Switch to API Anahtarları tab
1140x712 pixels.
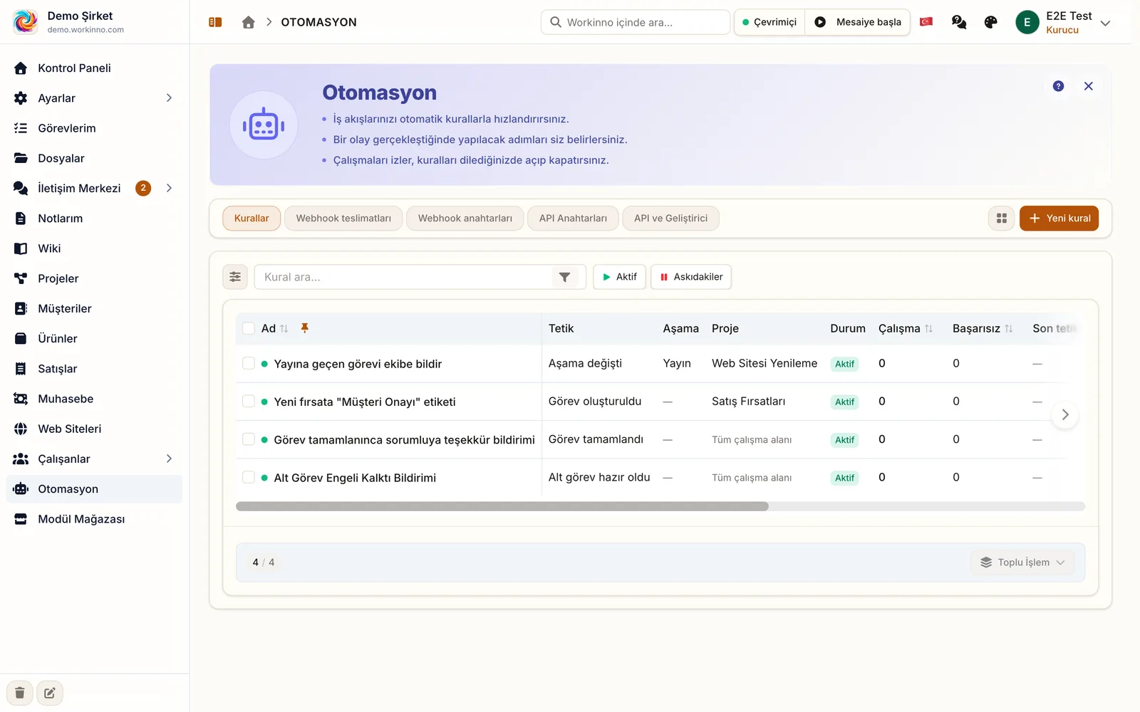573,219
